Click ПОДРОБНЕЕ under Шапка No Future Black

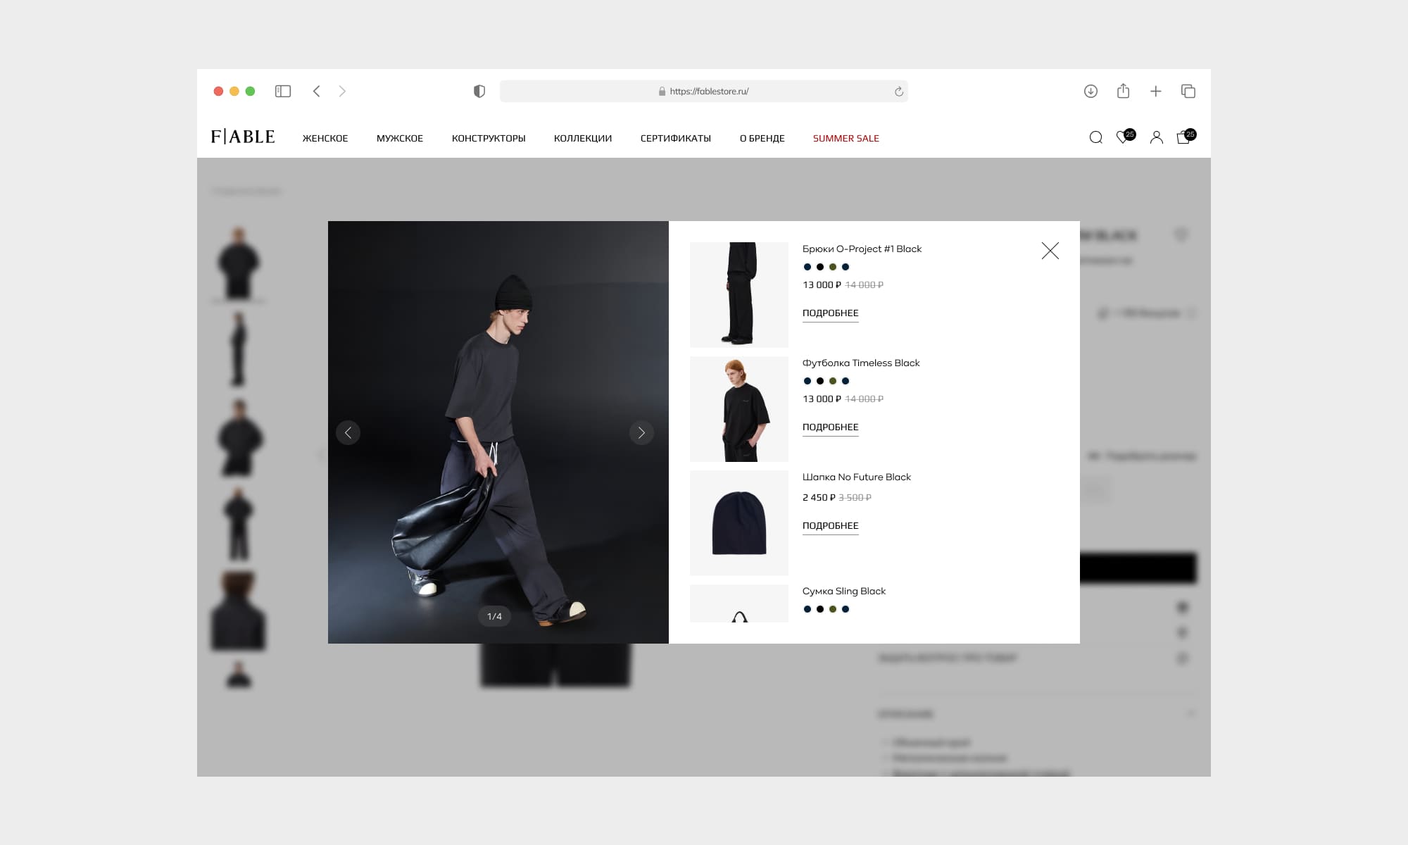point(830,525)
